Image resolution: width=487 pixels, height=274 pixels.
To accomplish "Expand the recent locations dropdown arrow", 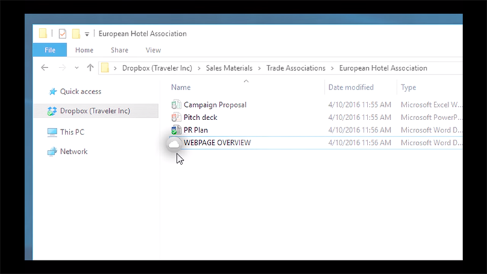I will (x=77, y=68).
